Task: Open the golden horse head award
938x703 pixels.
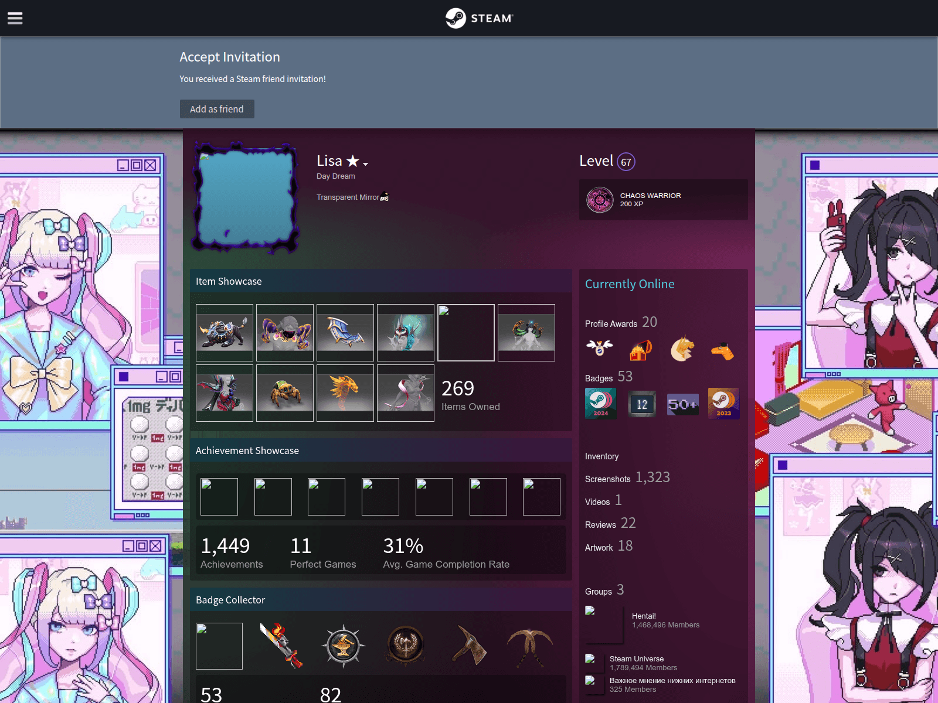Action: coord(682,349)
